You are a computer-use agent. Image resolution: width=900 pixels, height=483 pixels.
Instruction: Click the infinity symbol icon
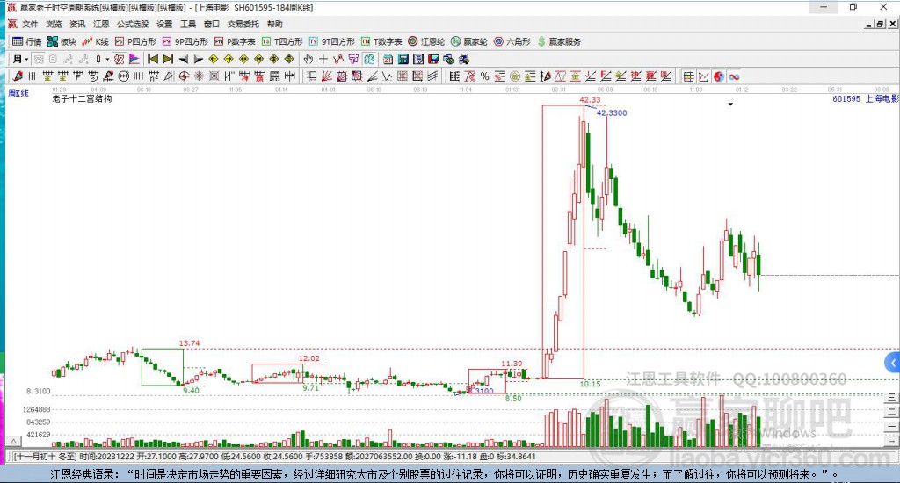734,76
